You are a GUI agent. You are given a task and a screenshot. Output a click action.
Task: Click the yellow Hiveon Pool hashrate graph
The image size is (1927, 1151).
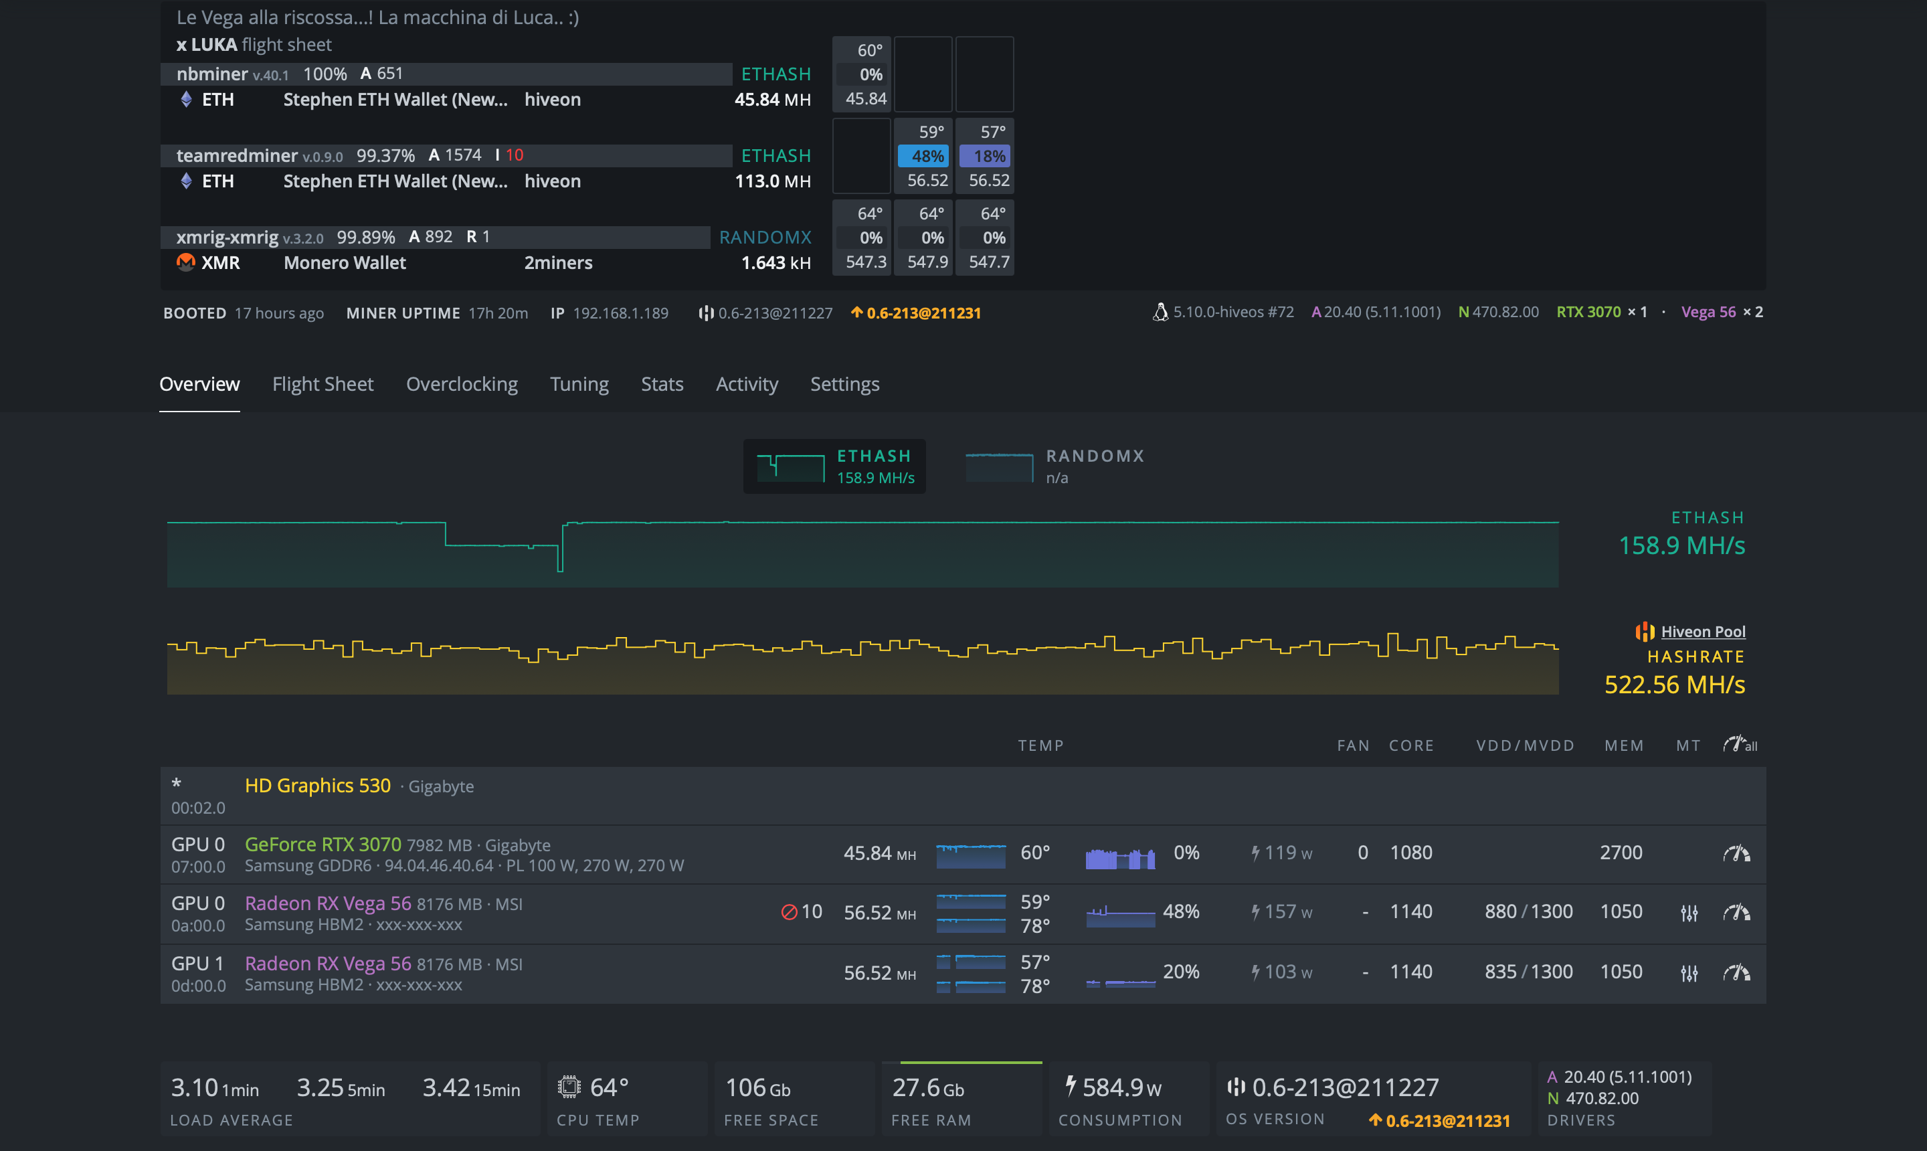862,663
